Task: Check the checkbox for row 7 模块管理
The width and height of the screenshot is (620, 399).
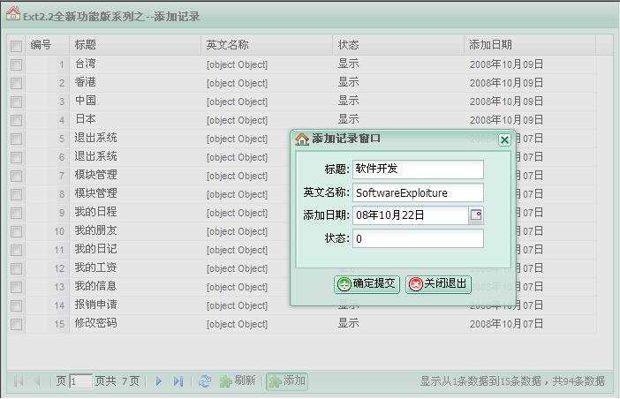Action: pyautogui.click(x=16, y=177)
